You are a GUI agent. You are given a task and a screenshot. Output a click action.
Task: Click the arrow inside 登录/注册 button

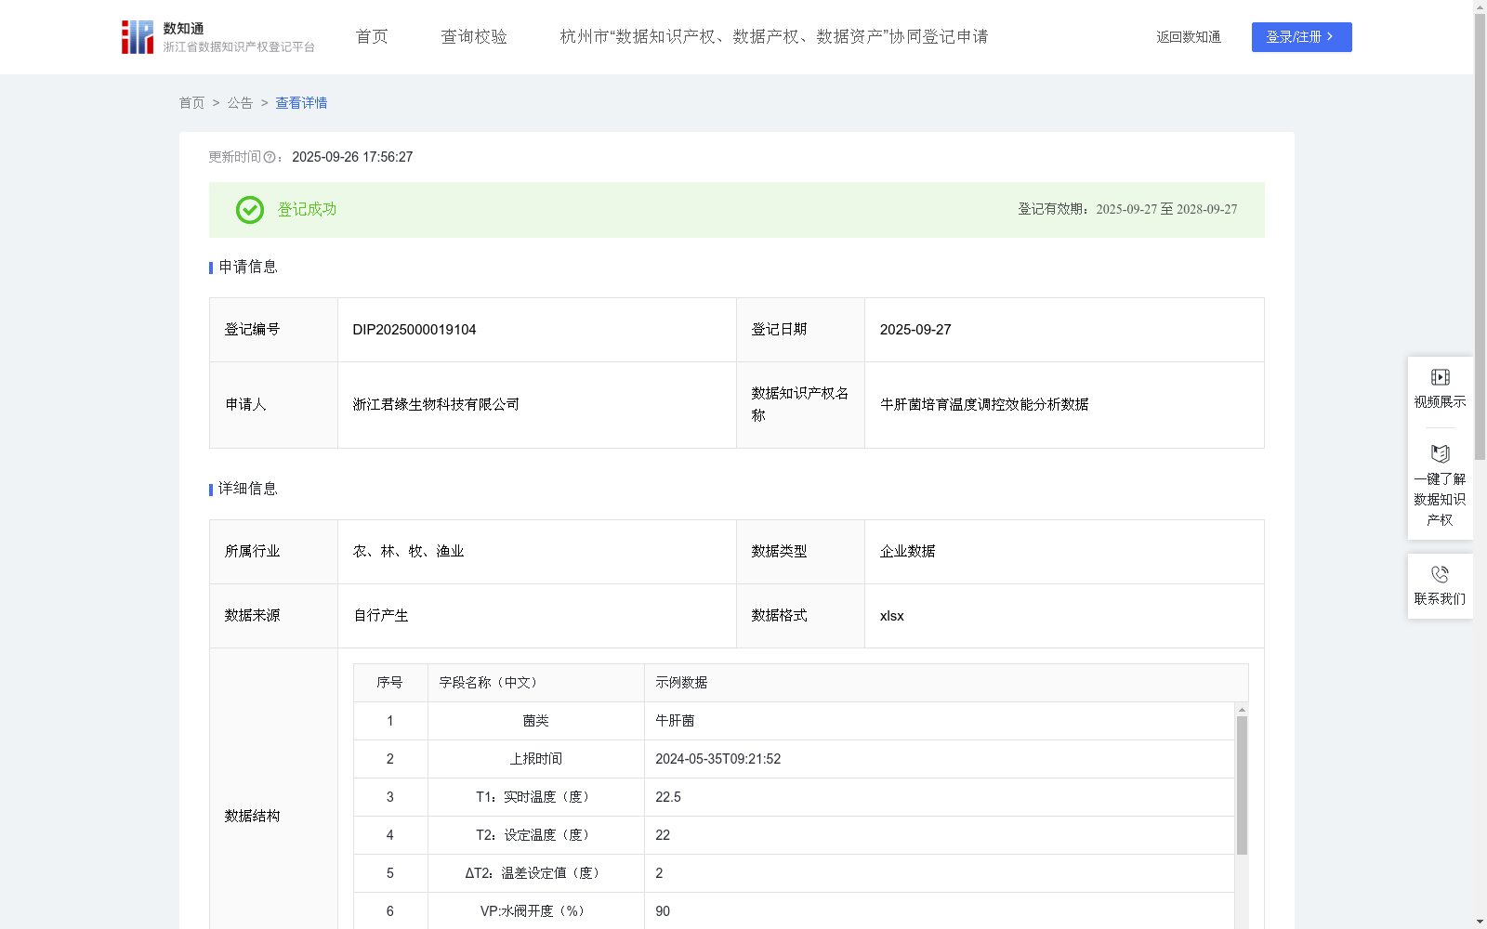pos(1329,37)
